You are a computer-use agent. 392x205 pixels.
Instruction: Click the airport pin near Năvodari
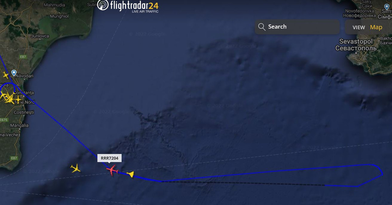[x=14, y=73]
